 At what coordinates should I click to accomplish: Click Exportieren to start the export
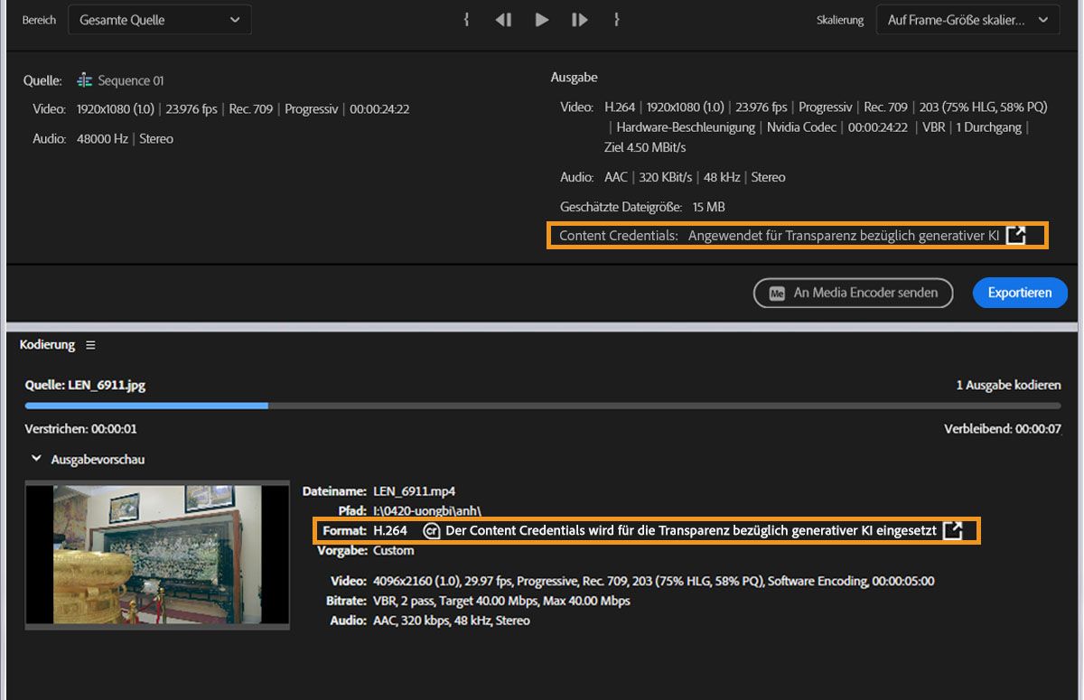pyautogui.click(x=1020, y=293)
